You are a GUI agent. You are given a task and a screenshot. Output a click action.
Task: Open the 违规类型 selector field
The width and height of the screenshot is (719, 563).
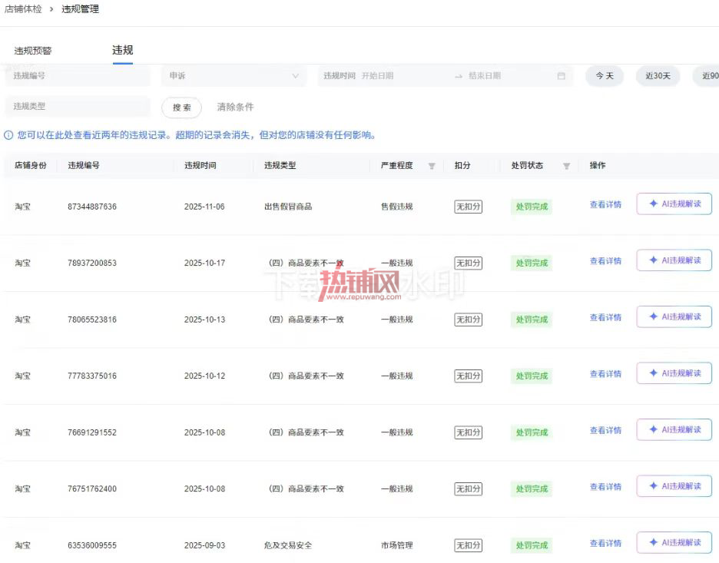click(78, 106)
